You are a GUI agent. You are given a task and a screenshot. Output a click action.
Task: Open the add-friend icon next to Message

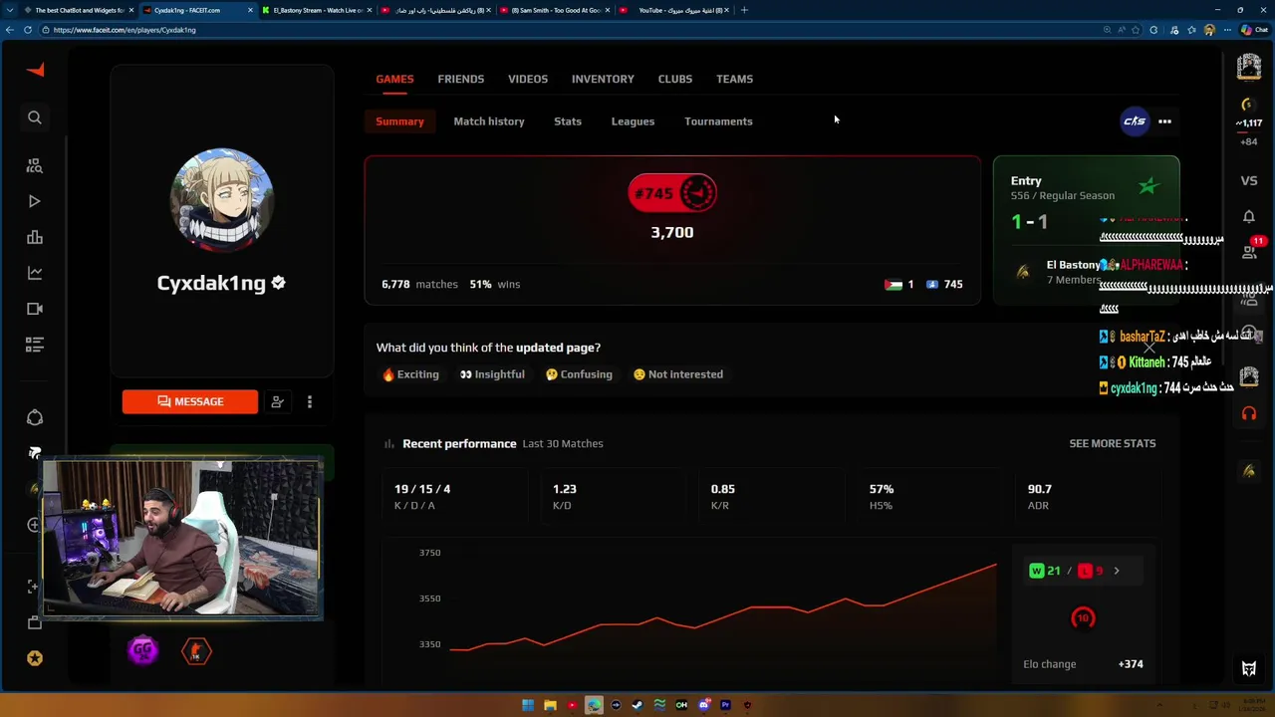coord(278,401)
